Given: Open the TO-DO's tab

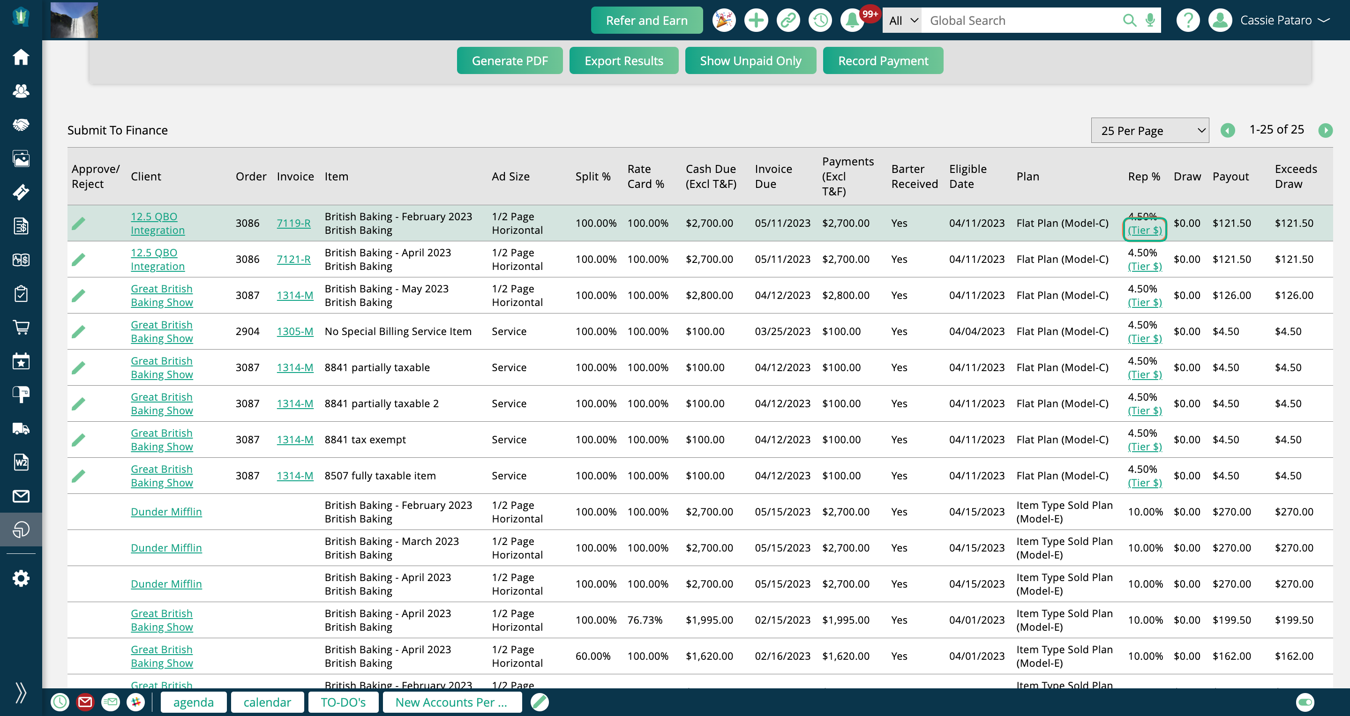Looking at the screenshot, I should (343, 702).
